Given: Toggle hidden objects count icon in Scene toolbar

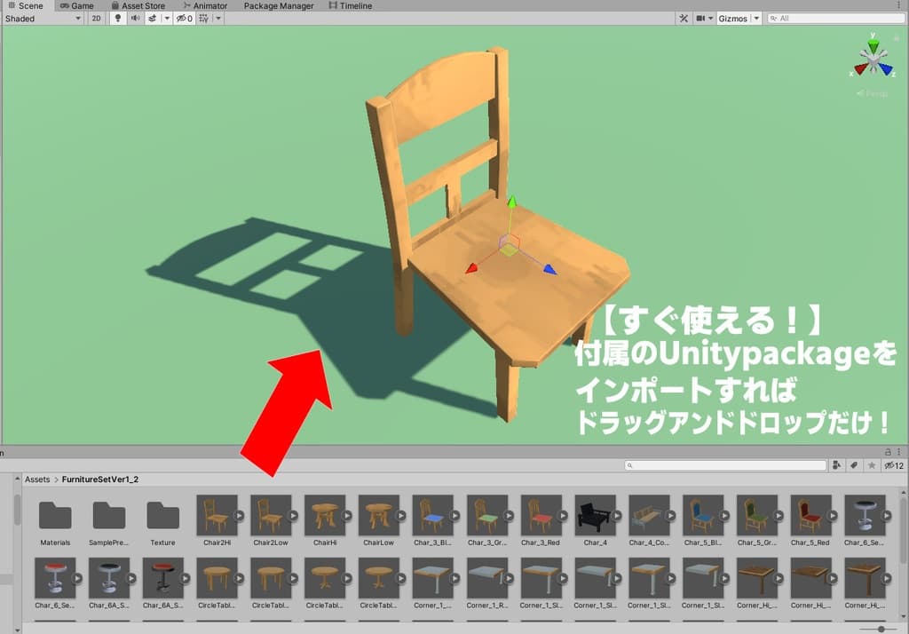Looking at the screenshot, I should (183, 18).
